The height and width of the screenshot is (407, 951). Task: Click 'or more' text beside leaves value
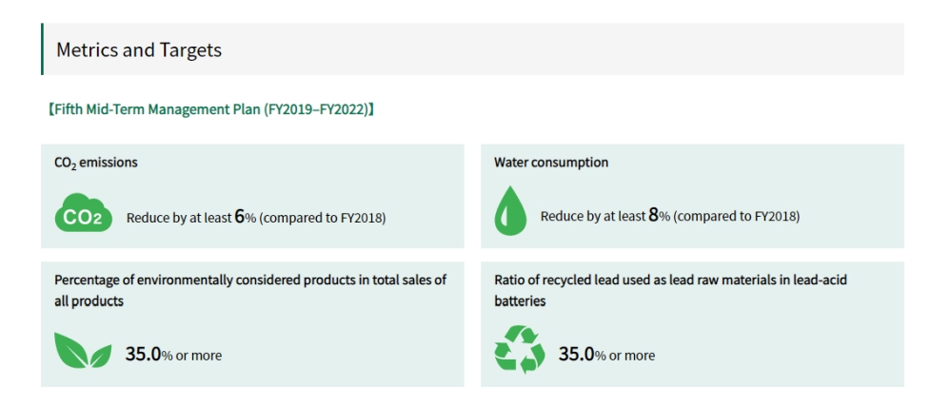pyautogui.click(x=199, y=356)
